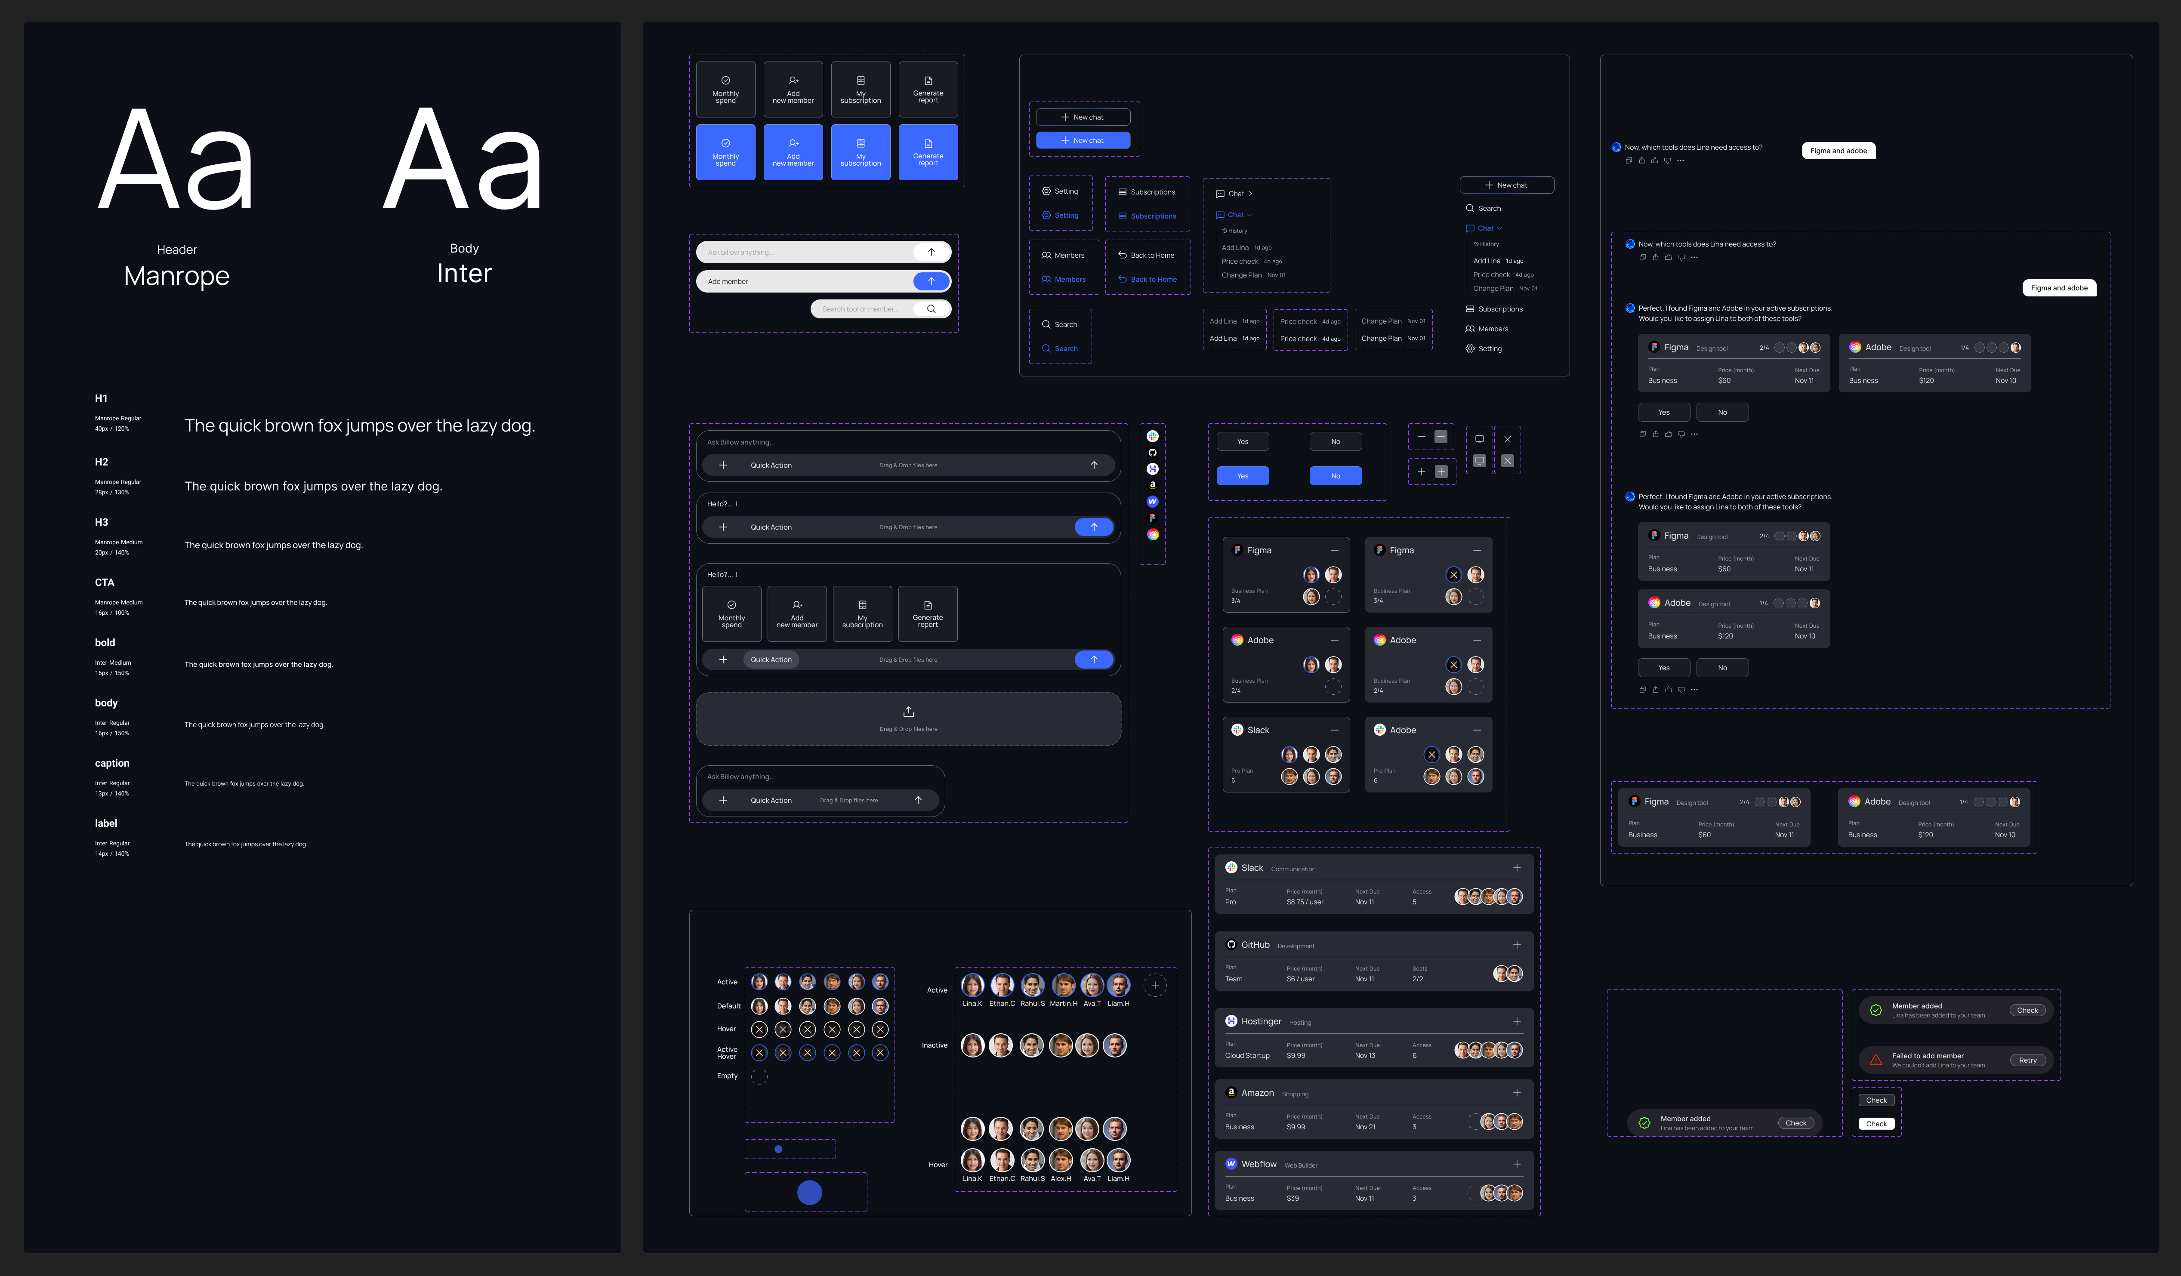The image size is (2181, 1276).
Task: Open the blue Back to Home nav item
Action: tap(1147, 280)
